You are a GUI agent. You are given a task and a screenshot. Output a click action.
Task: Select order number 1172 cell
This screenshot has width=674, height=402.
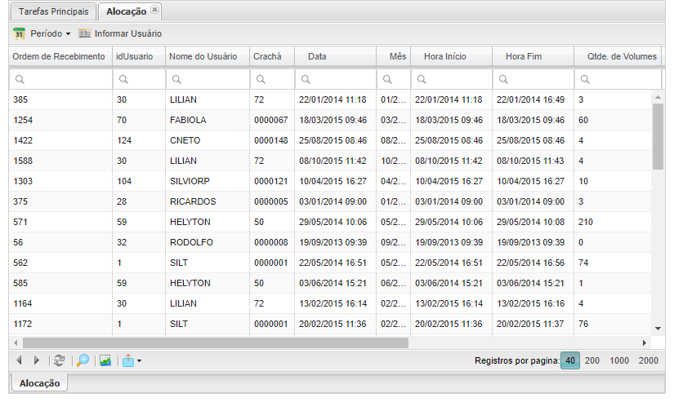(x=60, y=324)
